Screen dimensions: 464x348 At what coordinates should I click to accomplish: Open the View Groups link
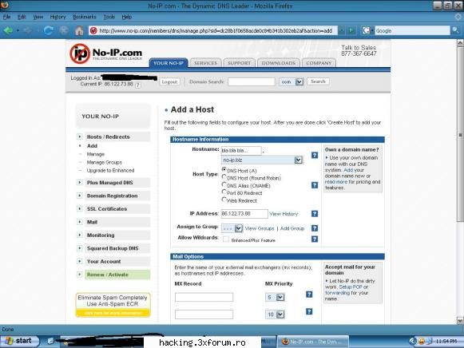260,228
